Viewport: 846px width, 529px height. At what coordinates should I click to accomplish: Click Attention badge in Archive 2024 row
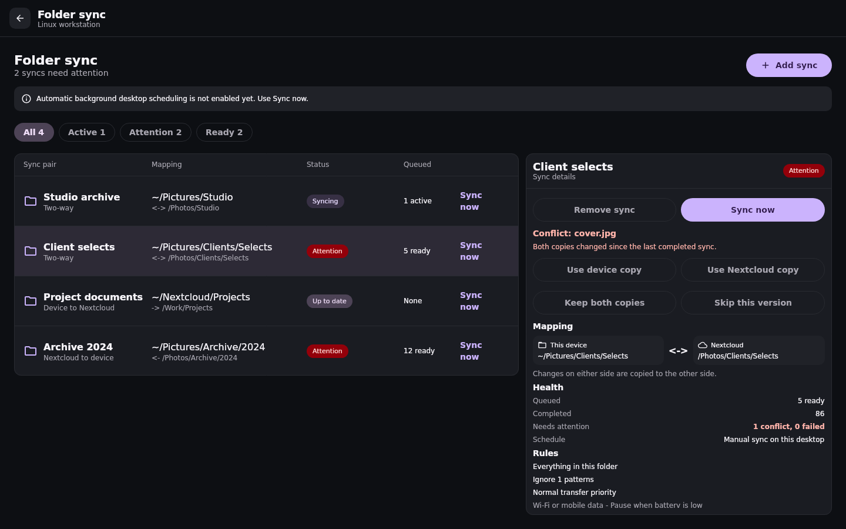[x=327, y=351]
